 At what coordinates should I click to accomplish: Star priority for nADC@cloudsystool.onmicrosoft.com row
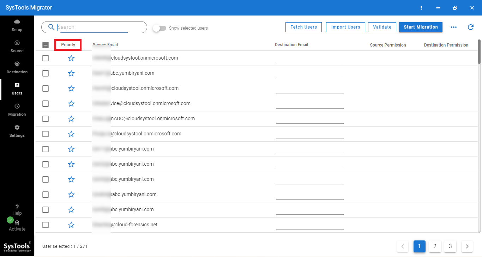point(71,119)
